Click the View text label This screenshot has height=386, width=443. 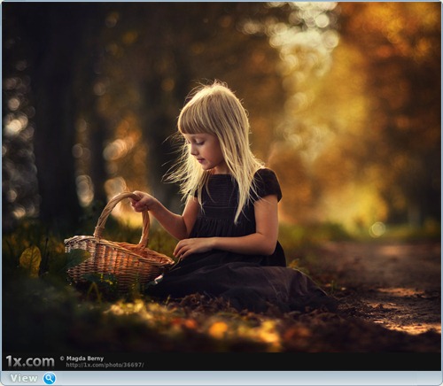tap(24, 378)
